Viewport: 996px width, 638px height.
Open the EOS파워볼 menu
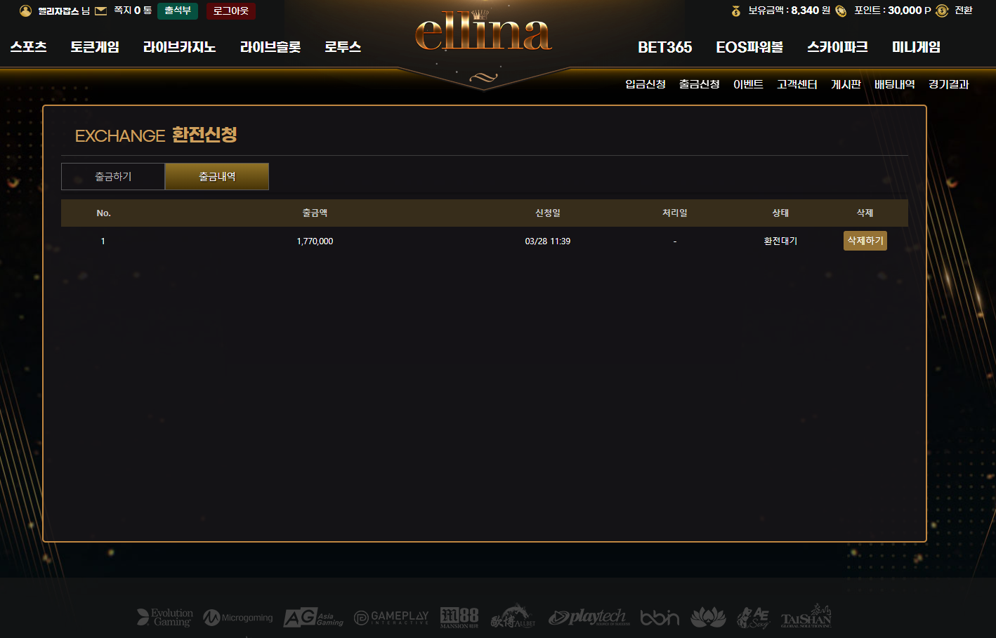[749, 47]
